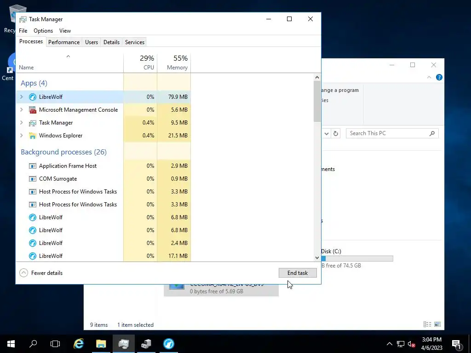
Task: Switch to the Users tab
Action: point(92,42)
